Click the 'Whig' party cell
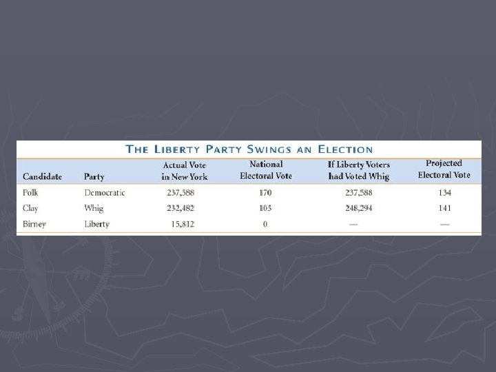This screenshot has width=496, height=372. (94, 208)
